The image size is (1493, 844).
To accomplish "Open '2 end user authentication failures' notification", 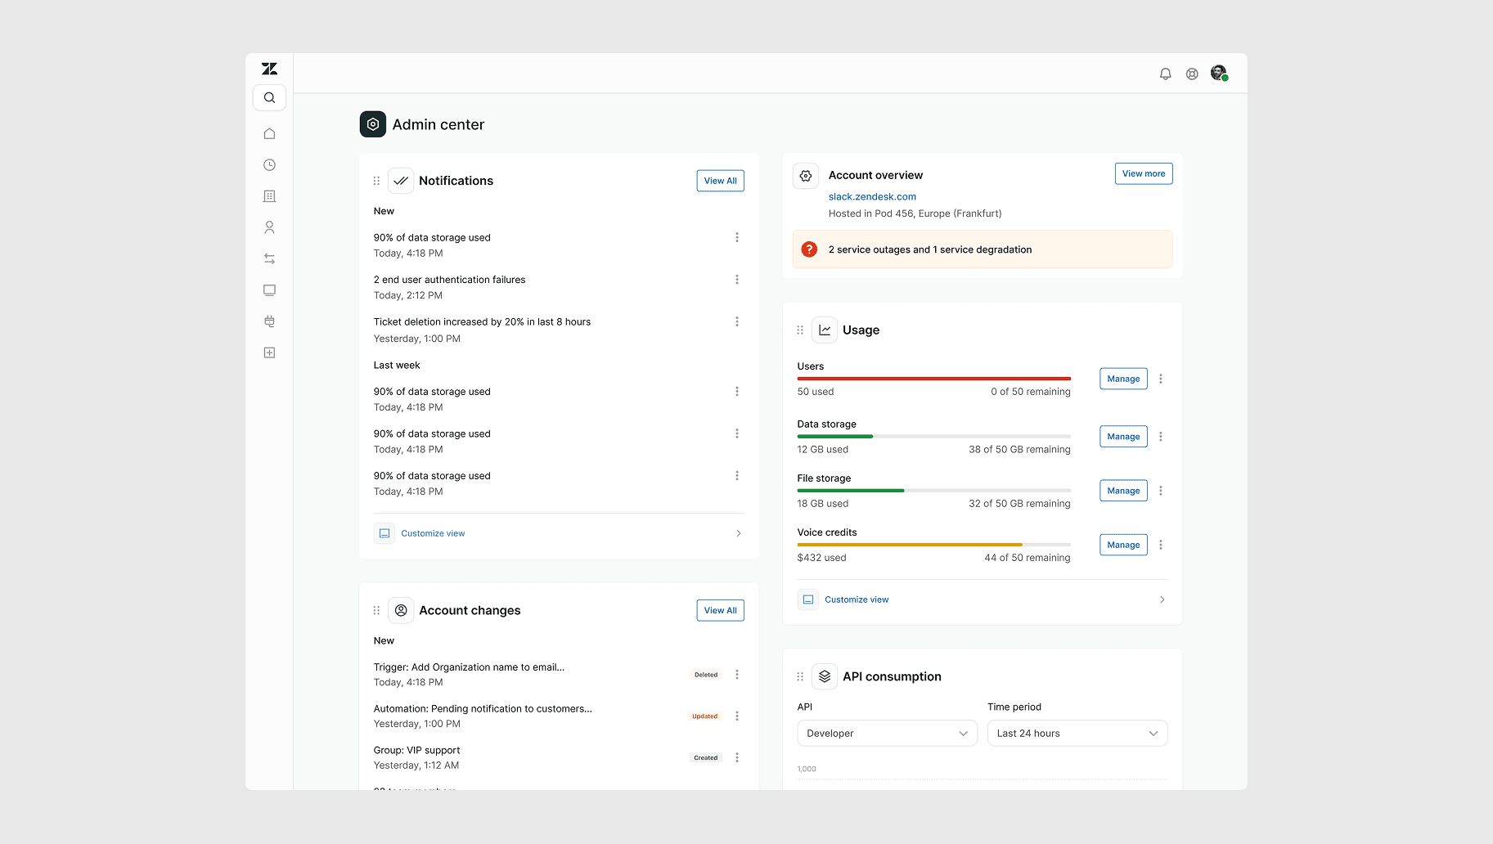I will coord(449,280).
